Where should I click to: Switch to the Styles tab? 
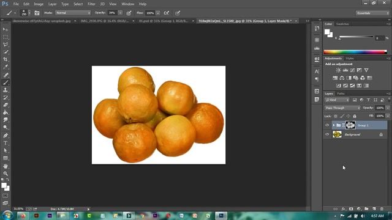(350, 59)
